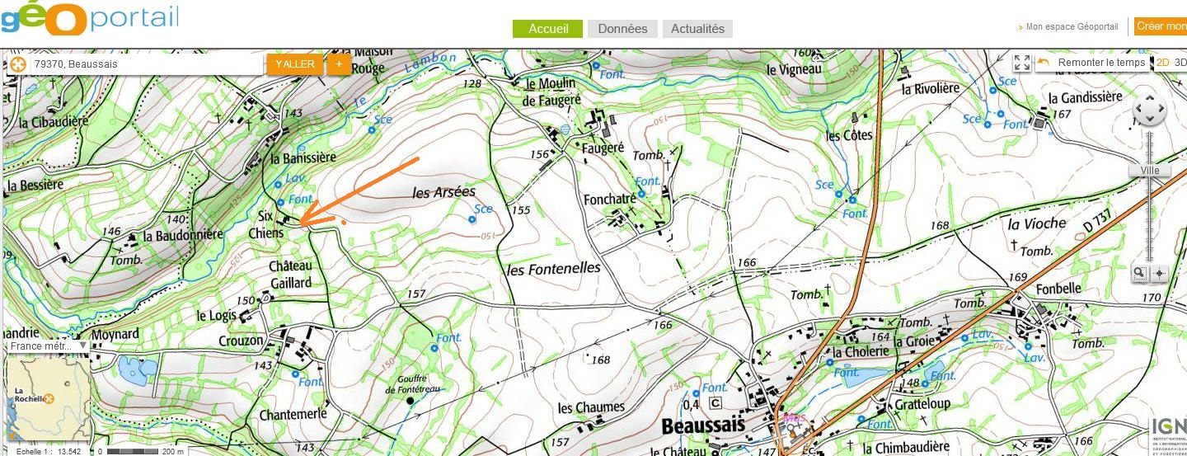Viewport: 1187px width, 456px height.
Task: Switch to 3D view
Action: click(x=1180, y=63)
